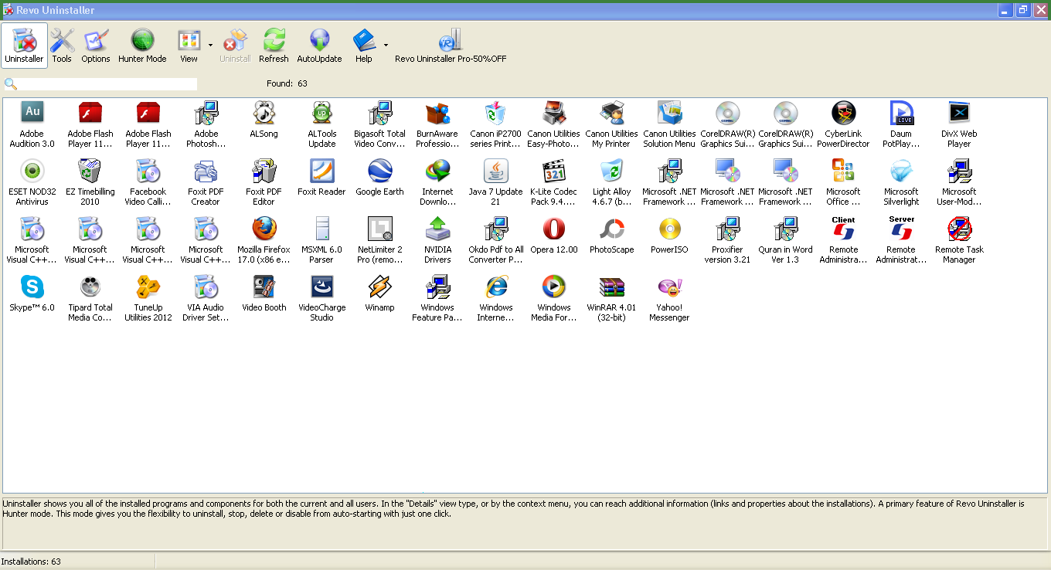Select DivX Web Player icon
The height and width of the screenshot is (570, 1051).
coord(960,112)
